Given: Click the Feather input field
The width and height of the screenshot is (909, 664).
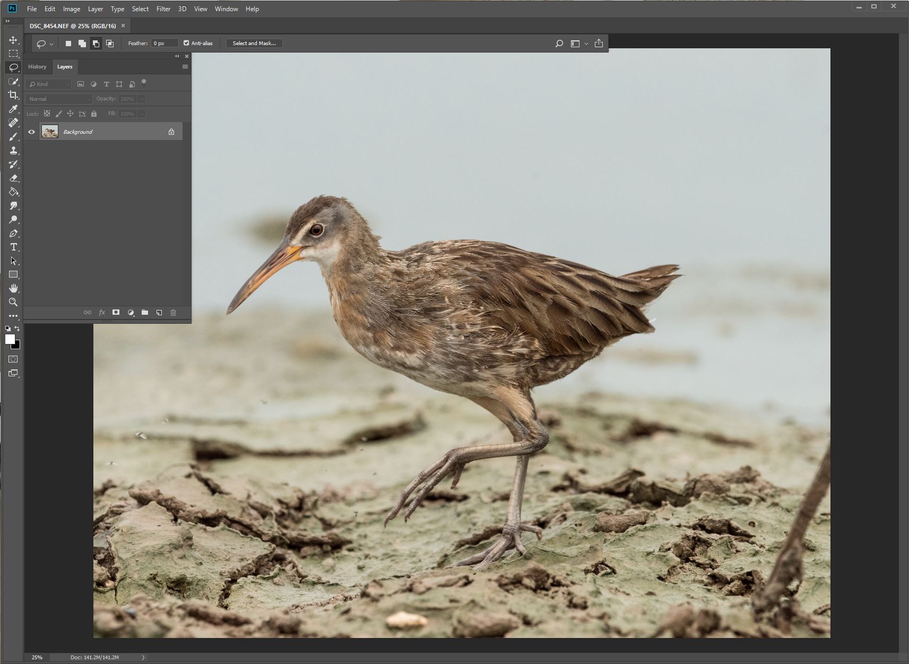Looking at the screenshot, I should pyautogui.click(x=164, y=43).
